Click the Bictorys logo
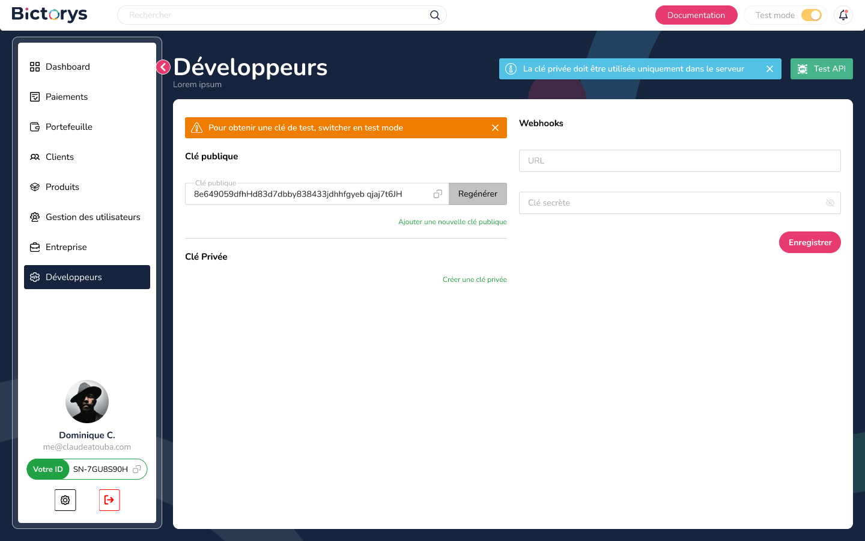This screenshot has height=541, width=865. point(49,14)
